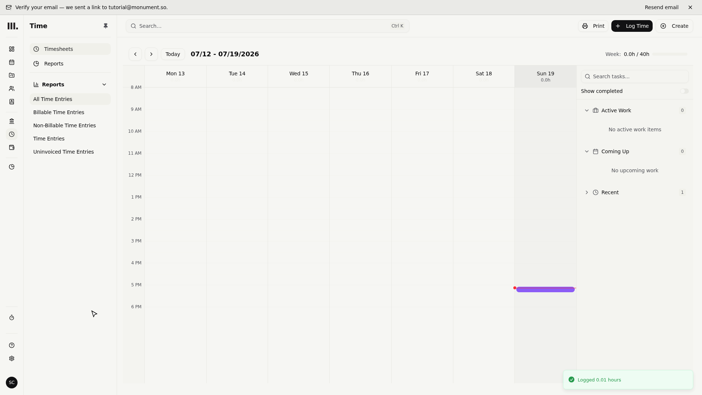
Task: Collapse the Active Work section
Action: tap(587, 110)
